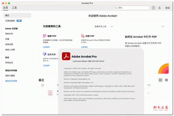Click 立即使用 under 编辑 PDF
Screen dimensions: 174x116
coord(46,47)
